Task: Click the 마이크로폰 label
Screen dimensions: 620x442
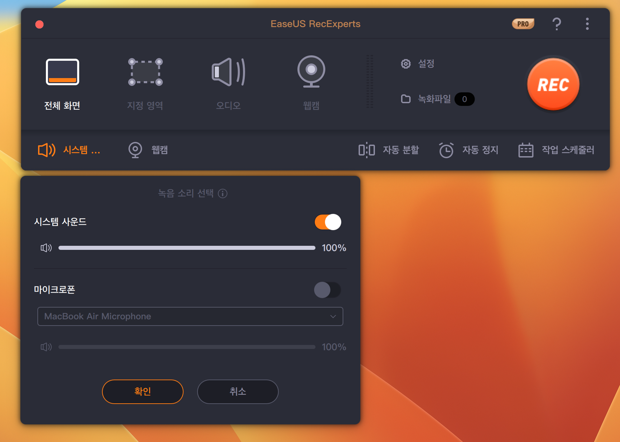Action: click(x=55, y=290)
